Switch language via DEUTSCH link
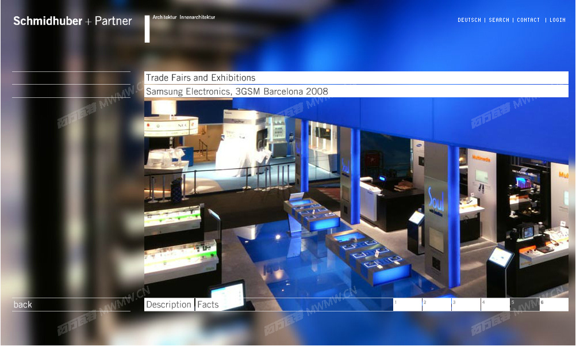Image resolution: width=576 pixels, height=346 pixels. tap(469, 20)
